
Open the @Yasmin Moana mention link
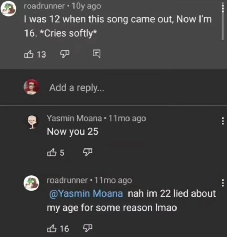(x=86, y=194)
